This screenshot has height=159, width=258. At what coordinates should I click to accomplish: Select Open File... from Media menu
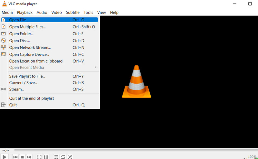tap(19, 20)
